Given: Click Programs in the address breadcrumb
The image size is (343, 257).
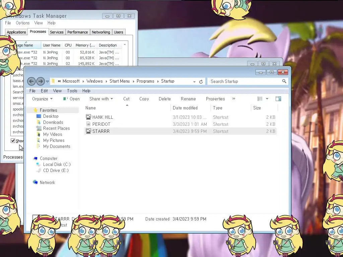Looking at the screenshot, I should tap(145, 81).
